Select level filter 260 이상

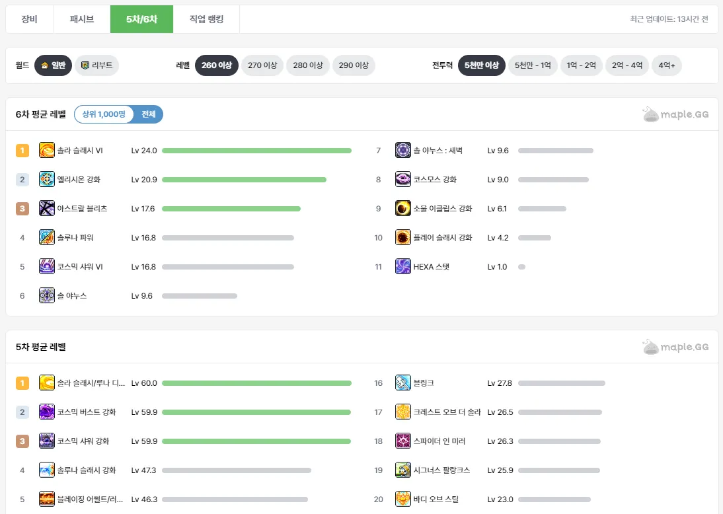pos(217,65)
